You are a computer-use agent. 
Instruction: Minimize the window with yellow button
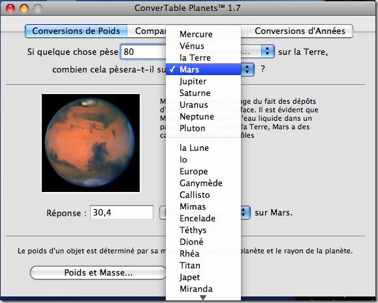point(24,8)
